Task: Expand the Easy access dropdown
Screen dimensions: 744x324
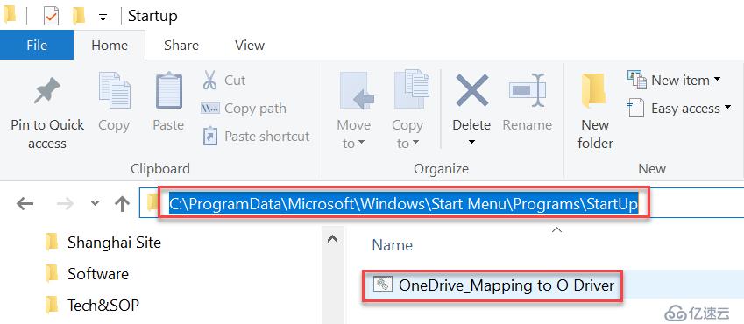Action: [x=679, y=109]
